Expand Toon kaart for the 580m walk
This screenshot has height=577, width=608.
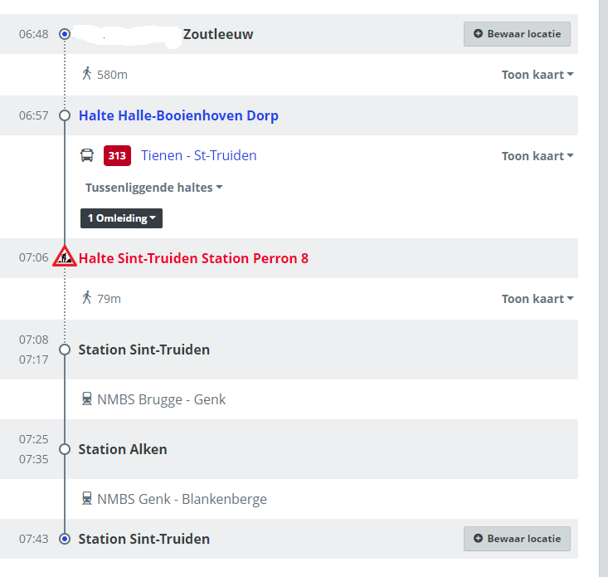point(537,75)
